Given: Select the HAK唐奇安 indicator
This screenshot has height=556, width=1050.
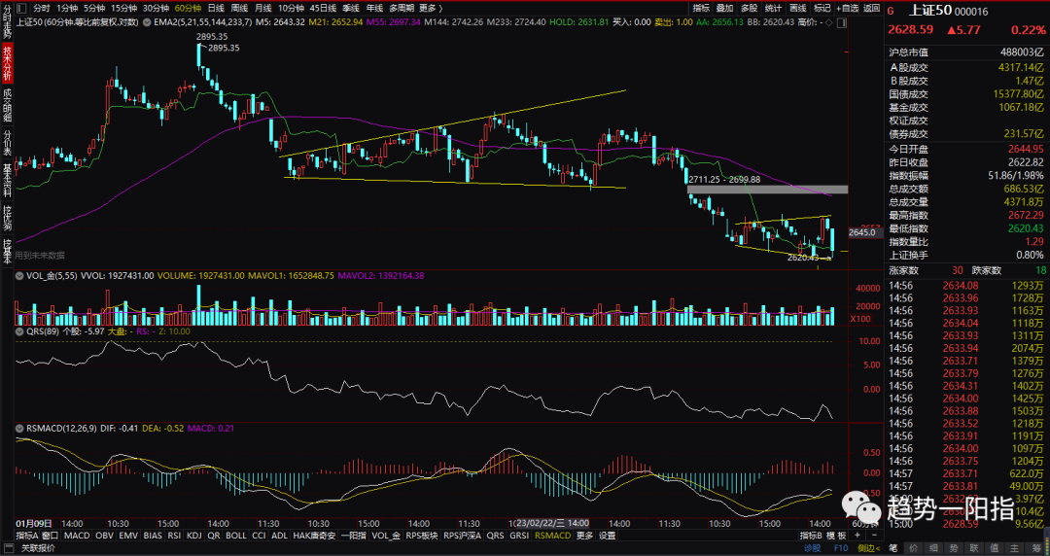Looking at the screenshot, I should [314, 536].
